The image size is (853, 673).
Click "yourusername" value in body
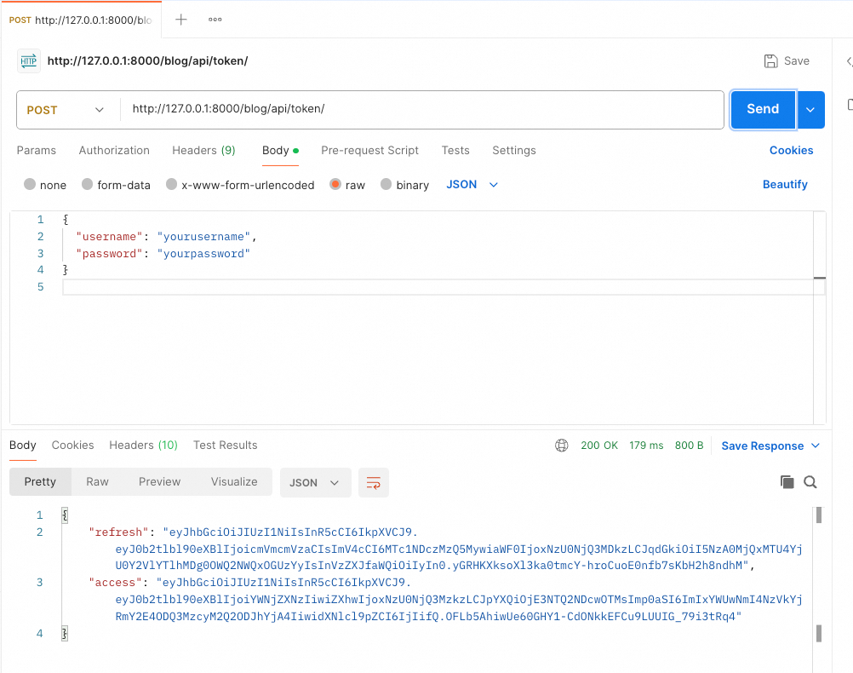coord(203,237)
